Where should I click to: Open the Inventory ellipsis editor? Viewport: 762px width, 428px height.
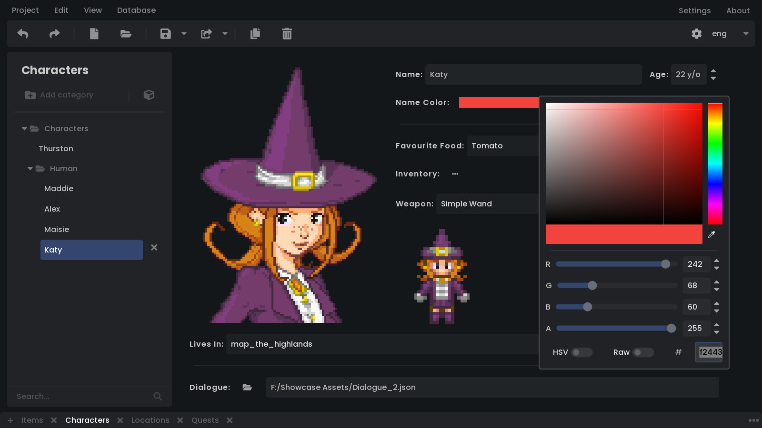pos(455,174)
